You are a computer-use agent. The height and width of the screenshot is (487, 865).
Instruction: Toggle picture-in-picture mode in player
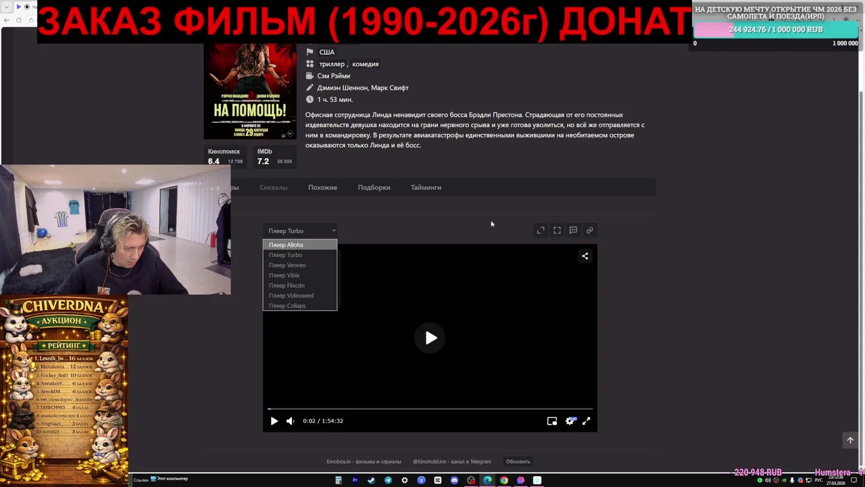552,421
